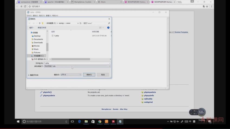
Task: Expand the DVD drive (D:) tree node
Action: coord(47,59)
